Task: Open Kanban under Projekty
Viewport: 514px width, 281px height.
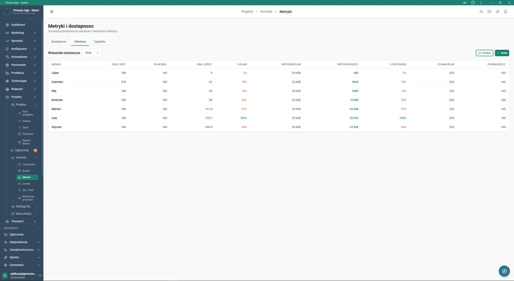Action: point(27,121)
